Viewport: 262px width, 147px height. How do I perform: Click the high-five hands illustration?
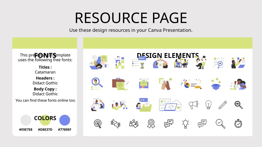click(x=166, y=84)
